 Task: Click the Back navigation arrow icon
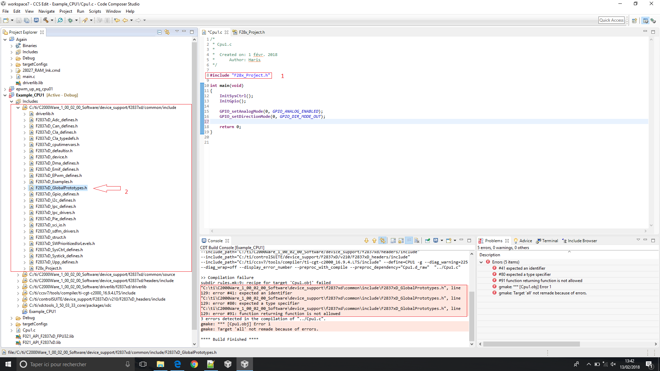(125, 20)
